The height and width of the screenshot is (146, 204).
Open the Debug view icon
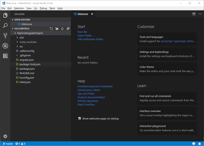point(5,46)
